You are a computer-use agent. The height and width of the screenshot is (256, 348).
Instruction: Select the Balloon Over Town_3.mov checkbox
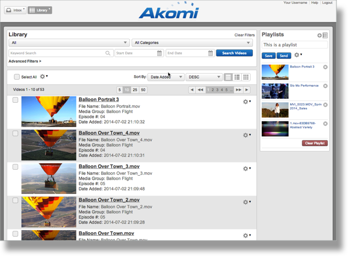coord(15,167)
